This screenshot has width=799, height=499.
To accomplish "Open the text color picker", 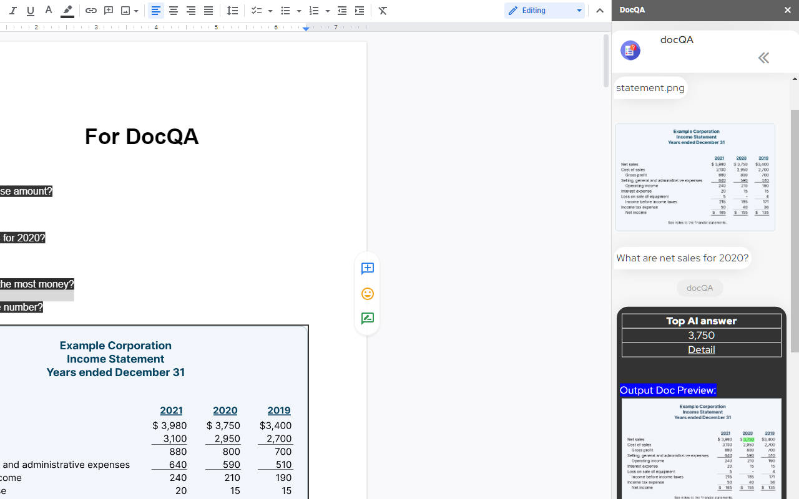I will pyautogui.click(x=49, y=11).
